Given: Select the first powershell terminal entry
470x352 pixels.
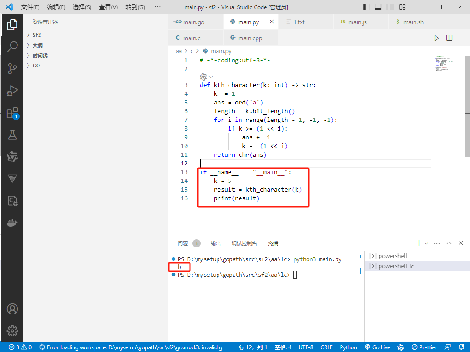Looking at the screenshot, I should [417, 256].
